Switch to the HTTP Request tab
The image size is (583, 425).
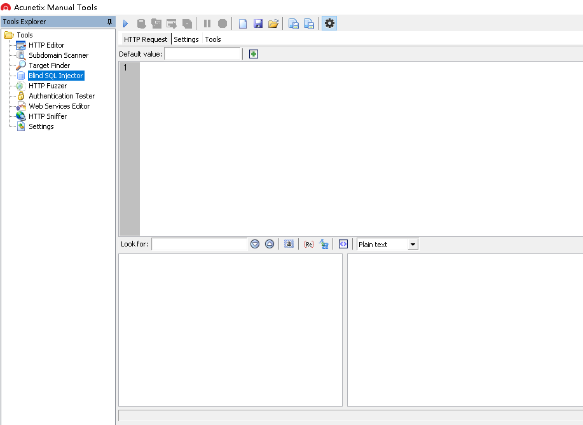(x=146, y=39)
